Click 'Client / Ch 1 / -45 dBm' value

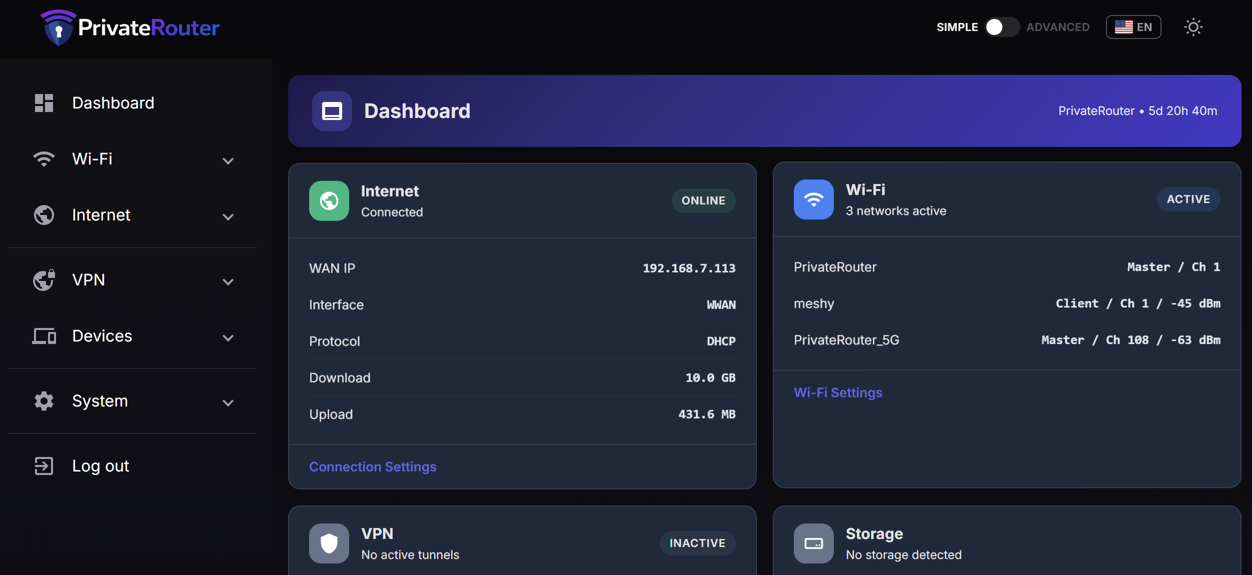click(1138, 303)
